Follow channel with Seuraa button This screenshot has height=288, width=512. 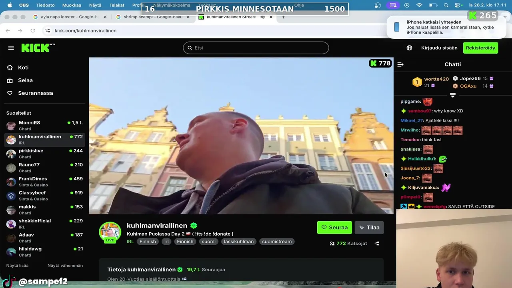[334, 228]
